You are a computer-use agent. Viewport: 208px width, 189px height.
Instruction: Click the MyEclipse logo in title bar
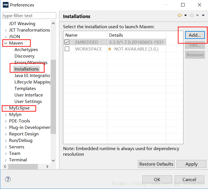pos(6,5)
